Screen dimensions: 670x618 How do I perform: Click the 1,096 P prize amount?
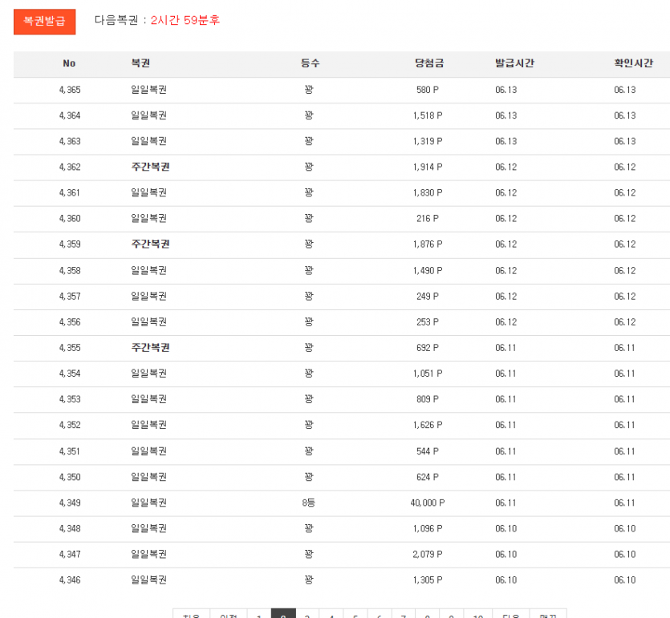[428, 528]
